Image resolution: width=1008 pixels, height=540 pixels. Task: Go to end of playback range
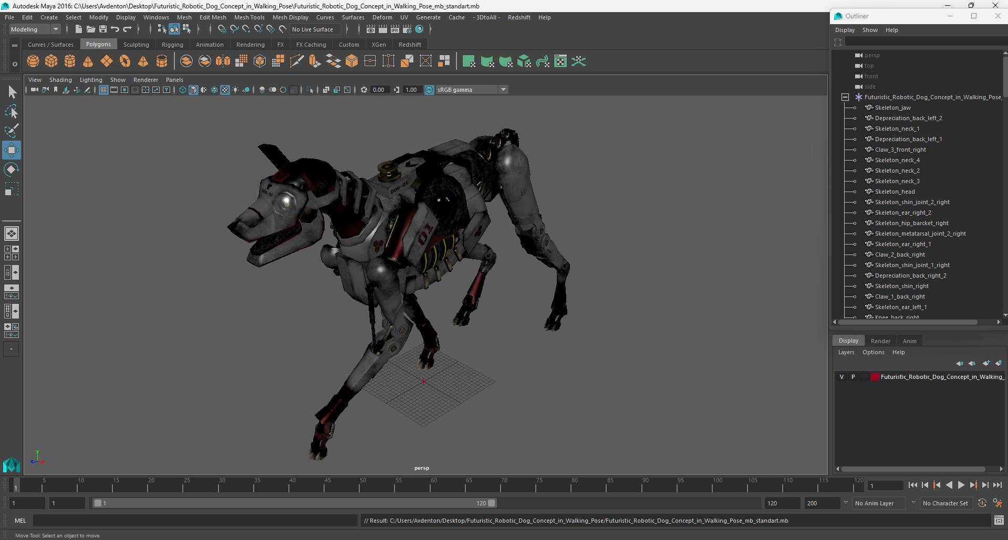(997, 485)
